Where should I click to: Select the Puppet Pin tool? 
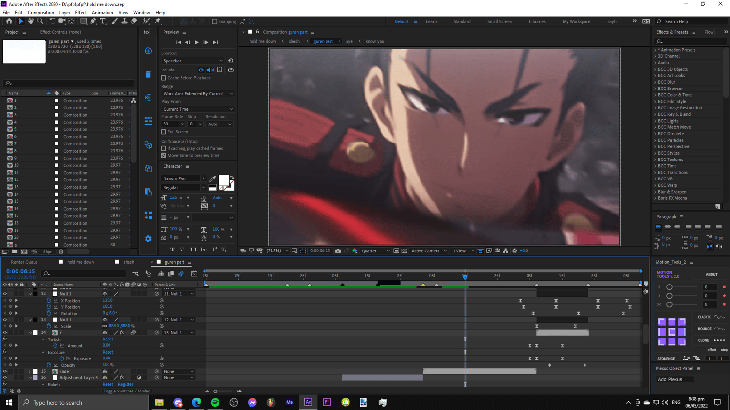158,21
